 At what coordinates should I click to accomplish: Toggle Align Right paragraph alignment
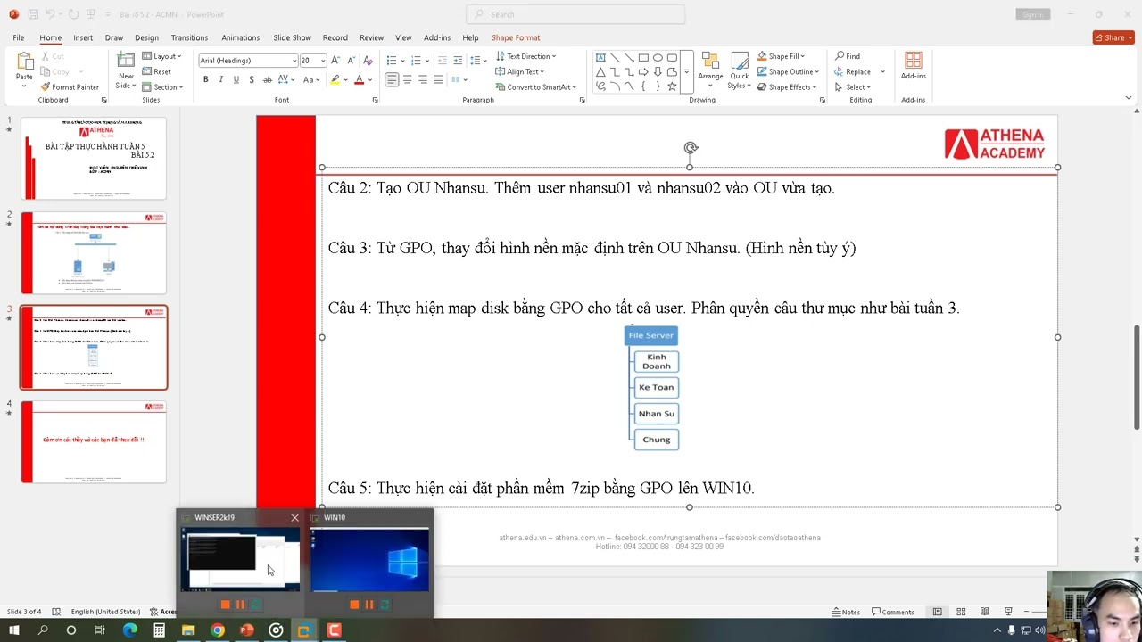tap(422, 80)
